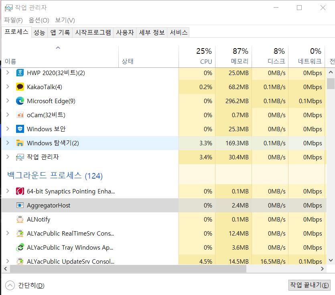The height and width of the screenshot is (295, 335).
Task: Click the vertical scrollbar thumb
Action: (x=331, y=83)
